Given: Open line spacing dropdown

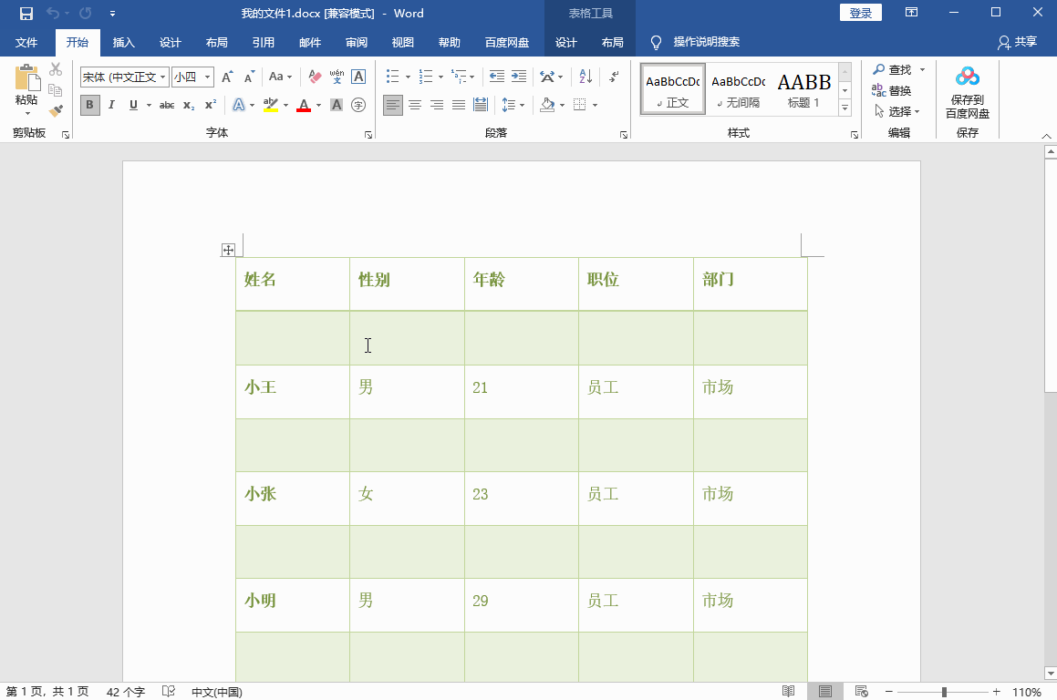Looking at the screenshot, I should pos(513,105).
